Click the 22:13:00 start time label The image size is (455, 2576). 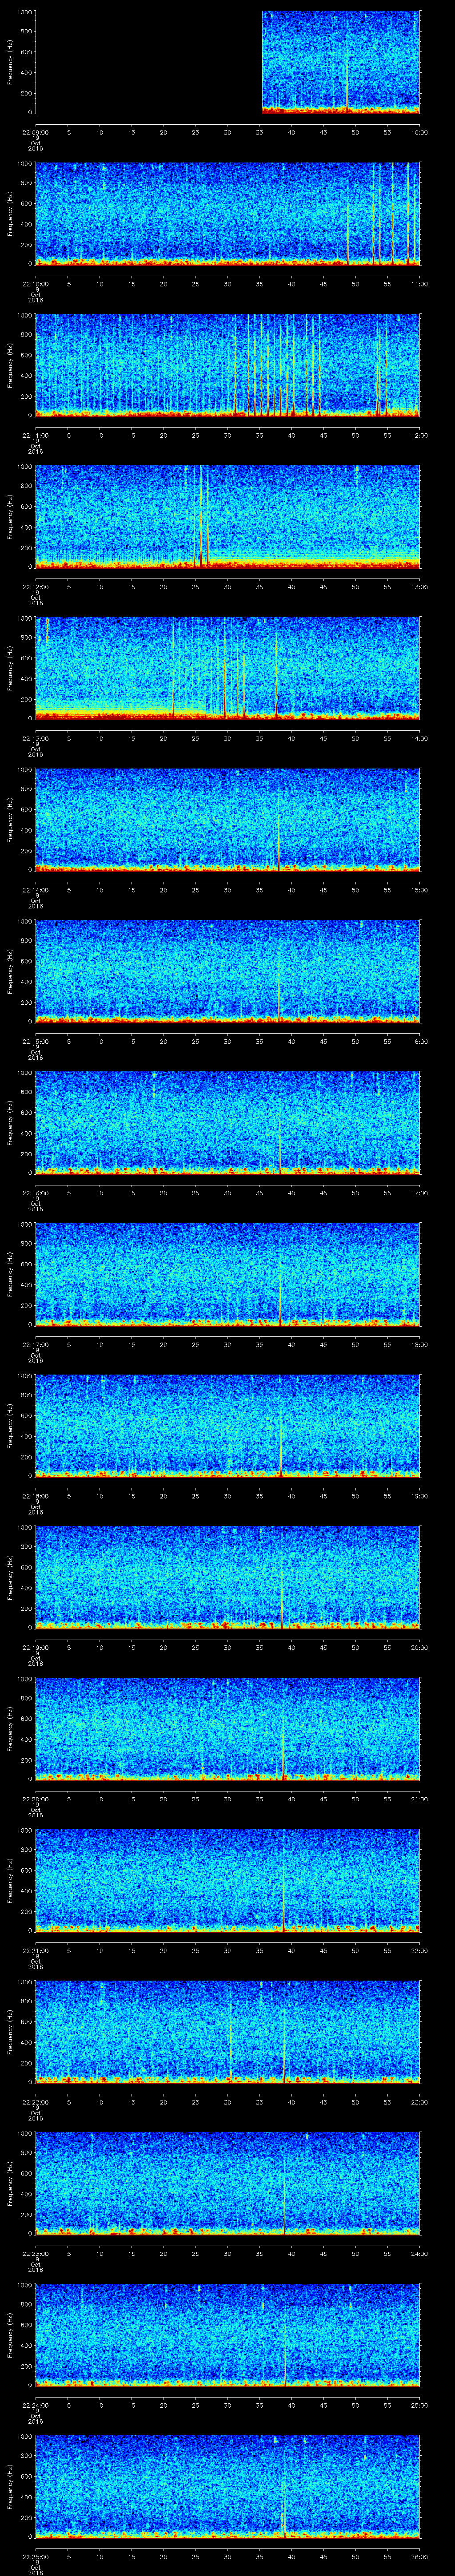point(36,739)
